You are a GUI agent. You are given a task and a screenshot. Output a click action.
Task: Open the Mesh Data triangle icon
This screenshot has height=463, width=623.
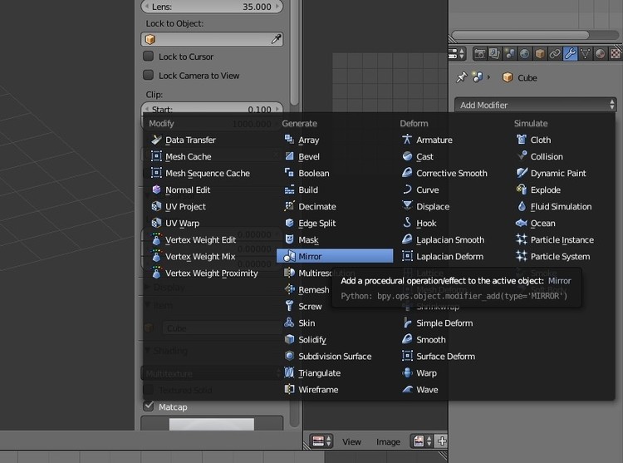(x=585, y=54)
